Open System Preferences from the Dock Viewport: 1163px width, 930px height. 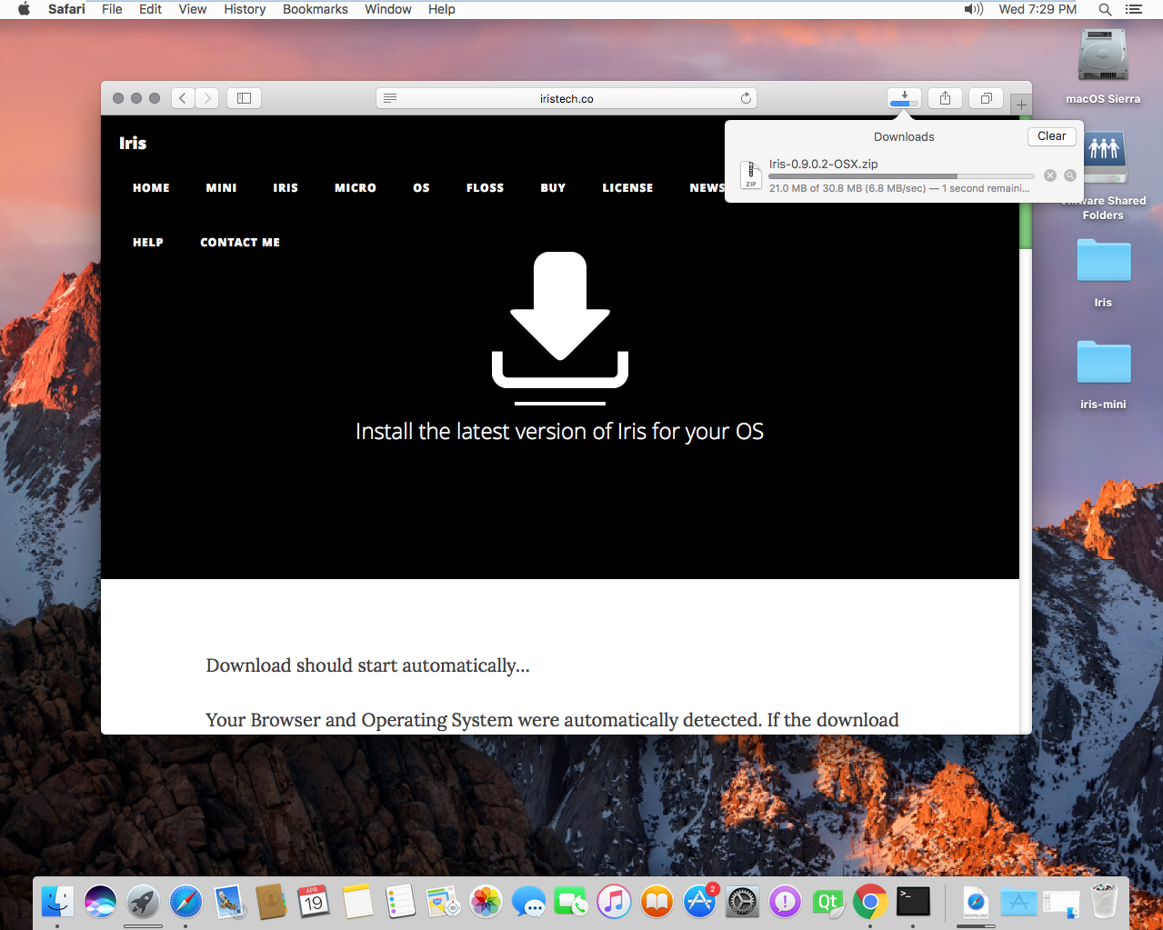[x=742, y=902]
